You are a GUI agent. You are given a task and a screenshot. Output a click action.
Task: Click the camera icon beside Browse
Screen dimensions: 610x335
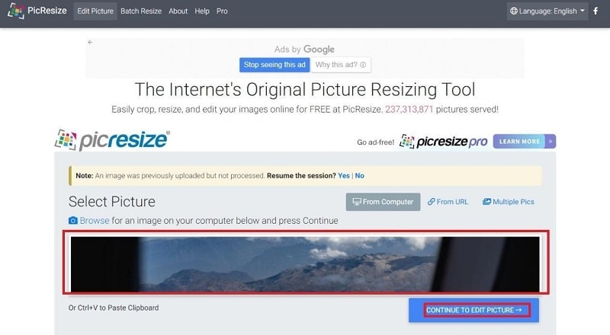[x=72, y=220]
